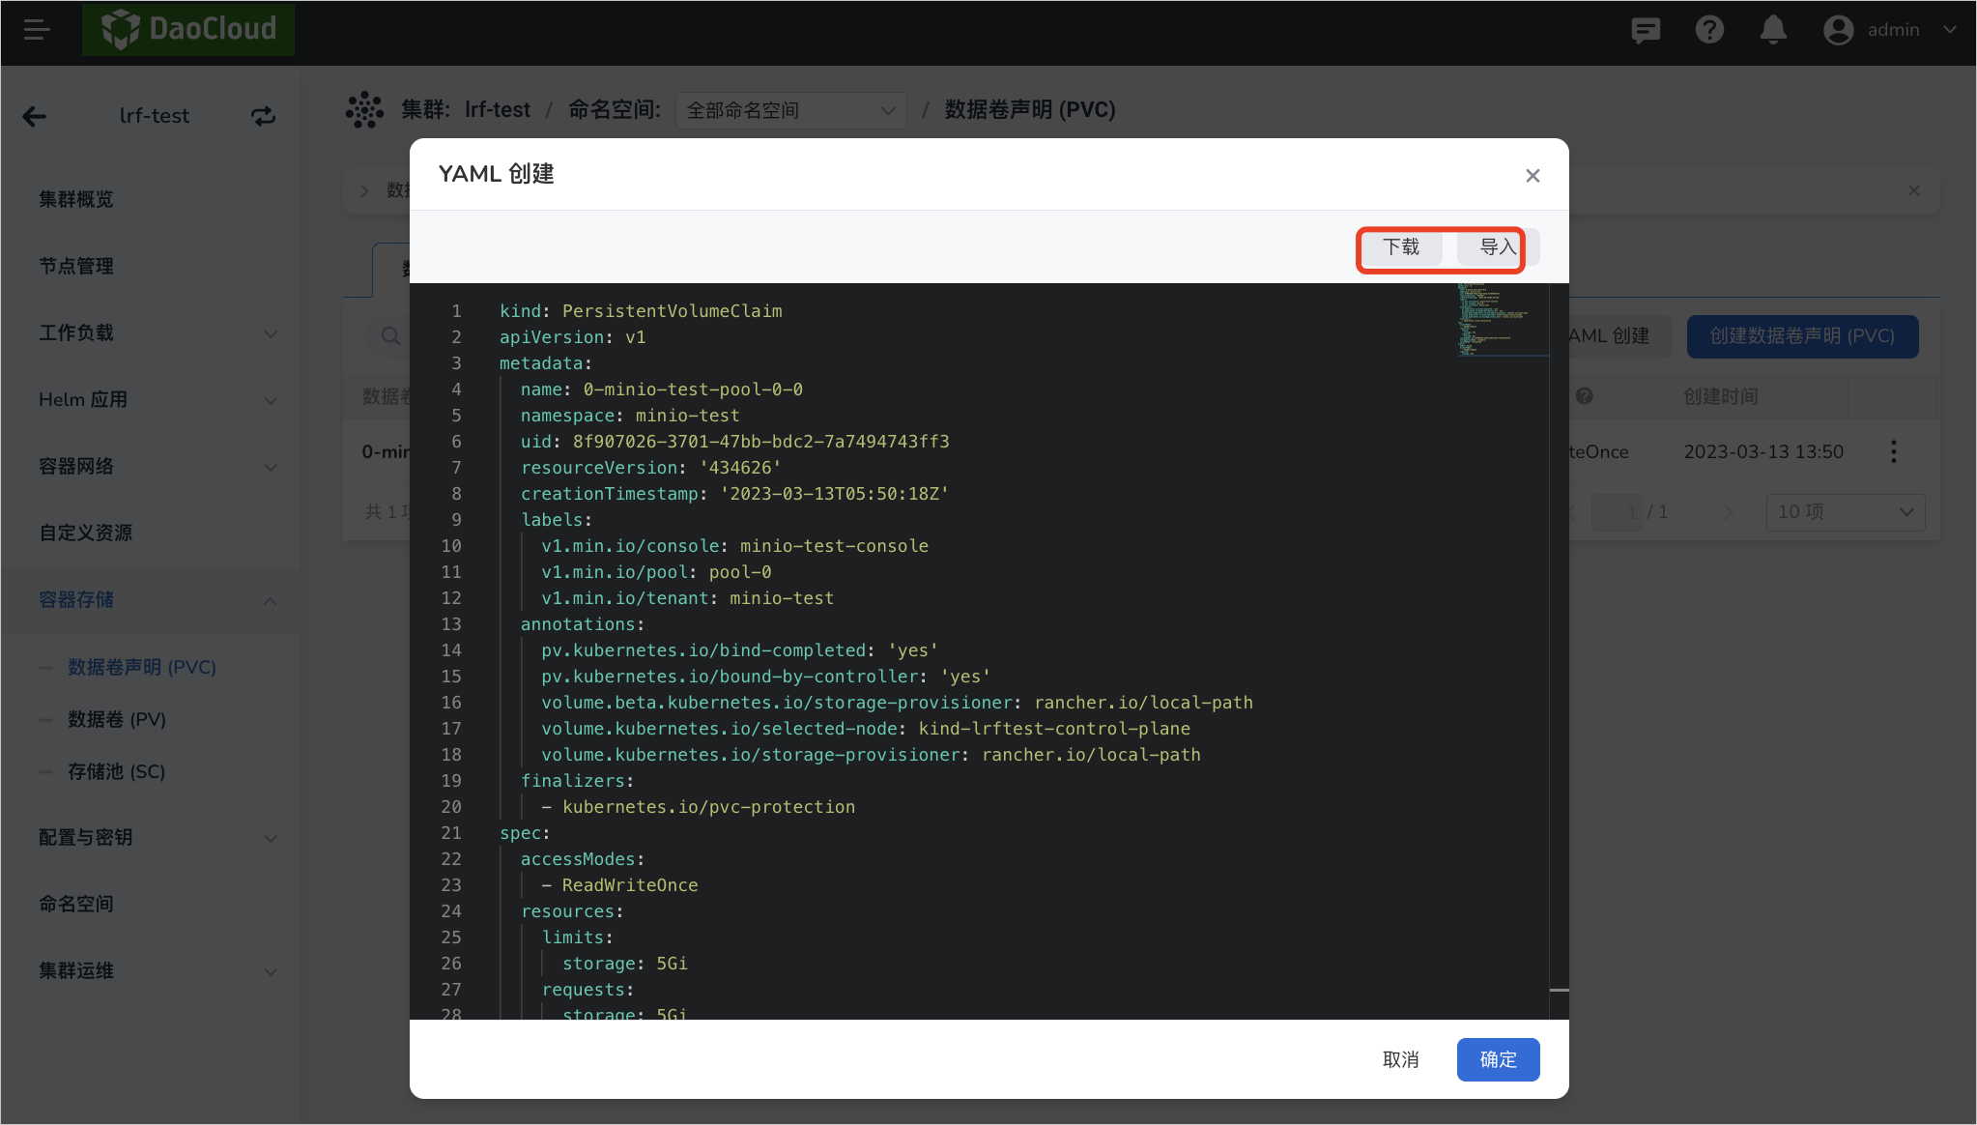Click the 2023-03-13 13:50 creation time cell
Screen dimensions: 1977x1125
tap(1763, 451)
